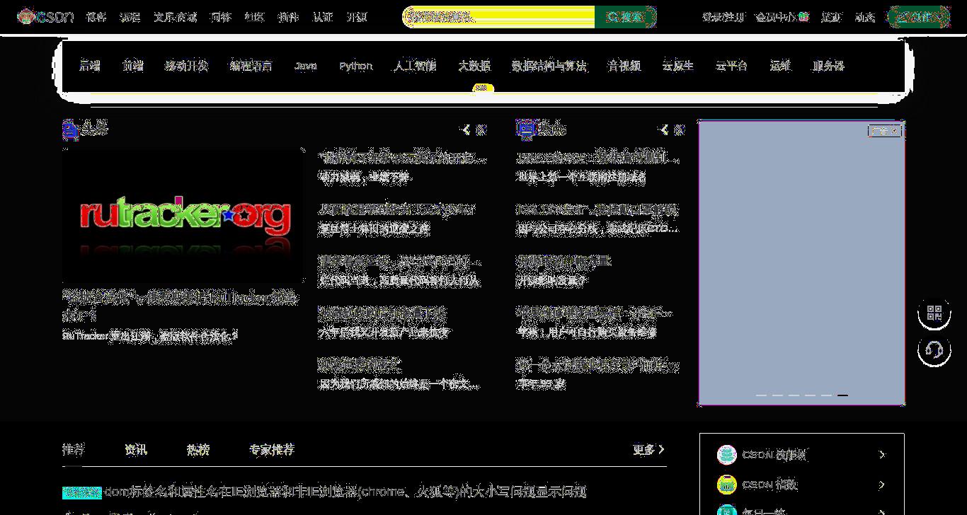Viewport: 967px width, 515px height.
Task: Click the CSDN logo
Action: (46, 16)
